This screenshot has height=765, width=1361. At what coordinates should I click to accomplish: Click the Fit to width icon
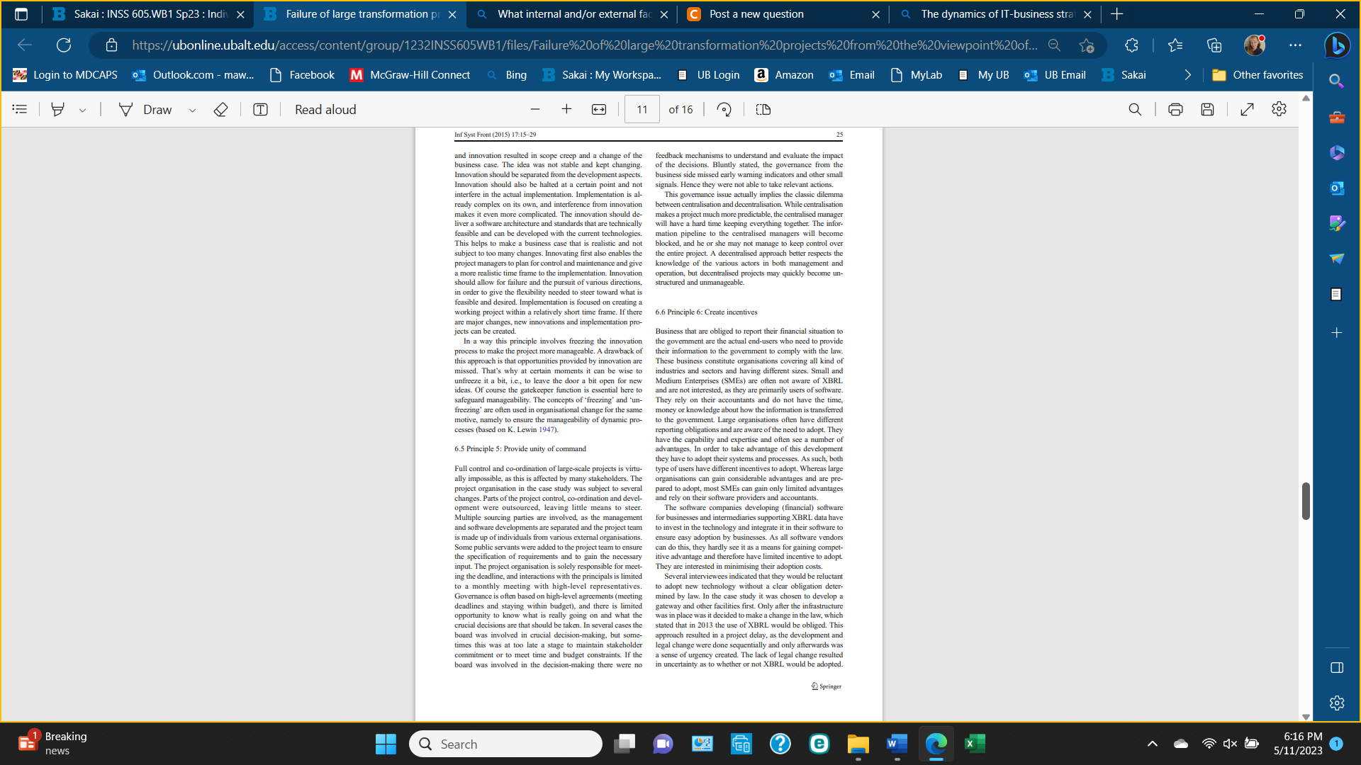599,109
